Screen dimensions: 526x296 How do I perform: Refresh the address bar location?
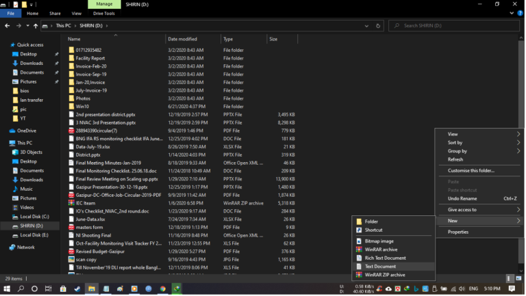378,26
